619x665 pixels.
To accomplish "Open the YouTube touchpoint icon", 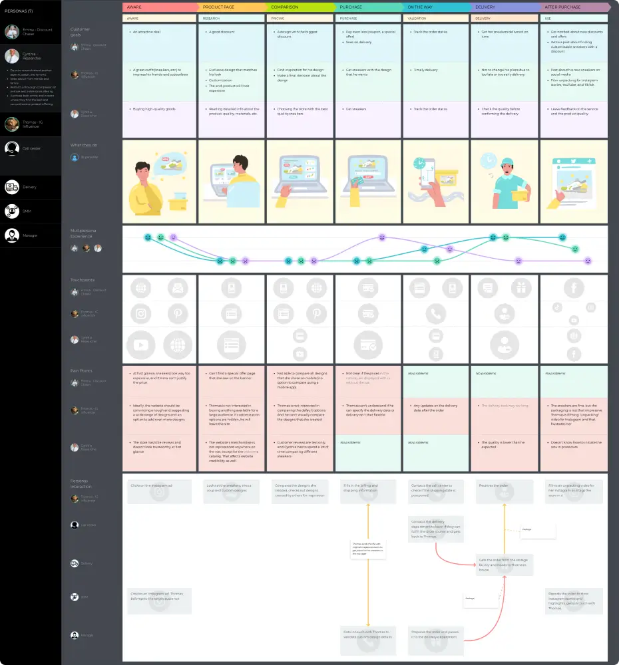I will click(x=140, y=344).
